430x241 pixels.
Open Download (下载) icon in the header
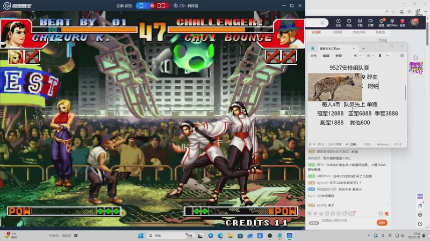coord(360,22)
